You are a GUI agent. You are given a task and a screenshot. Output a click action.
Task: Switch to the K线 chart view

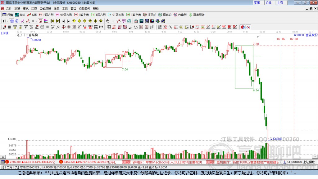[x=32, y=15]
